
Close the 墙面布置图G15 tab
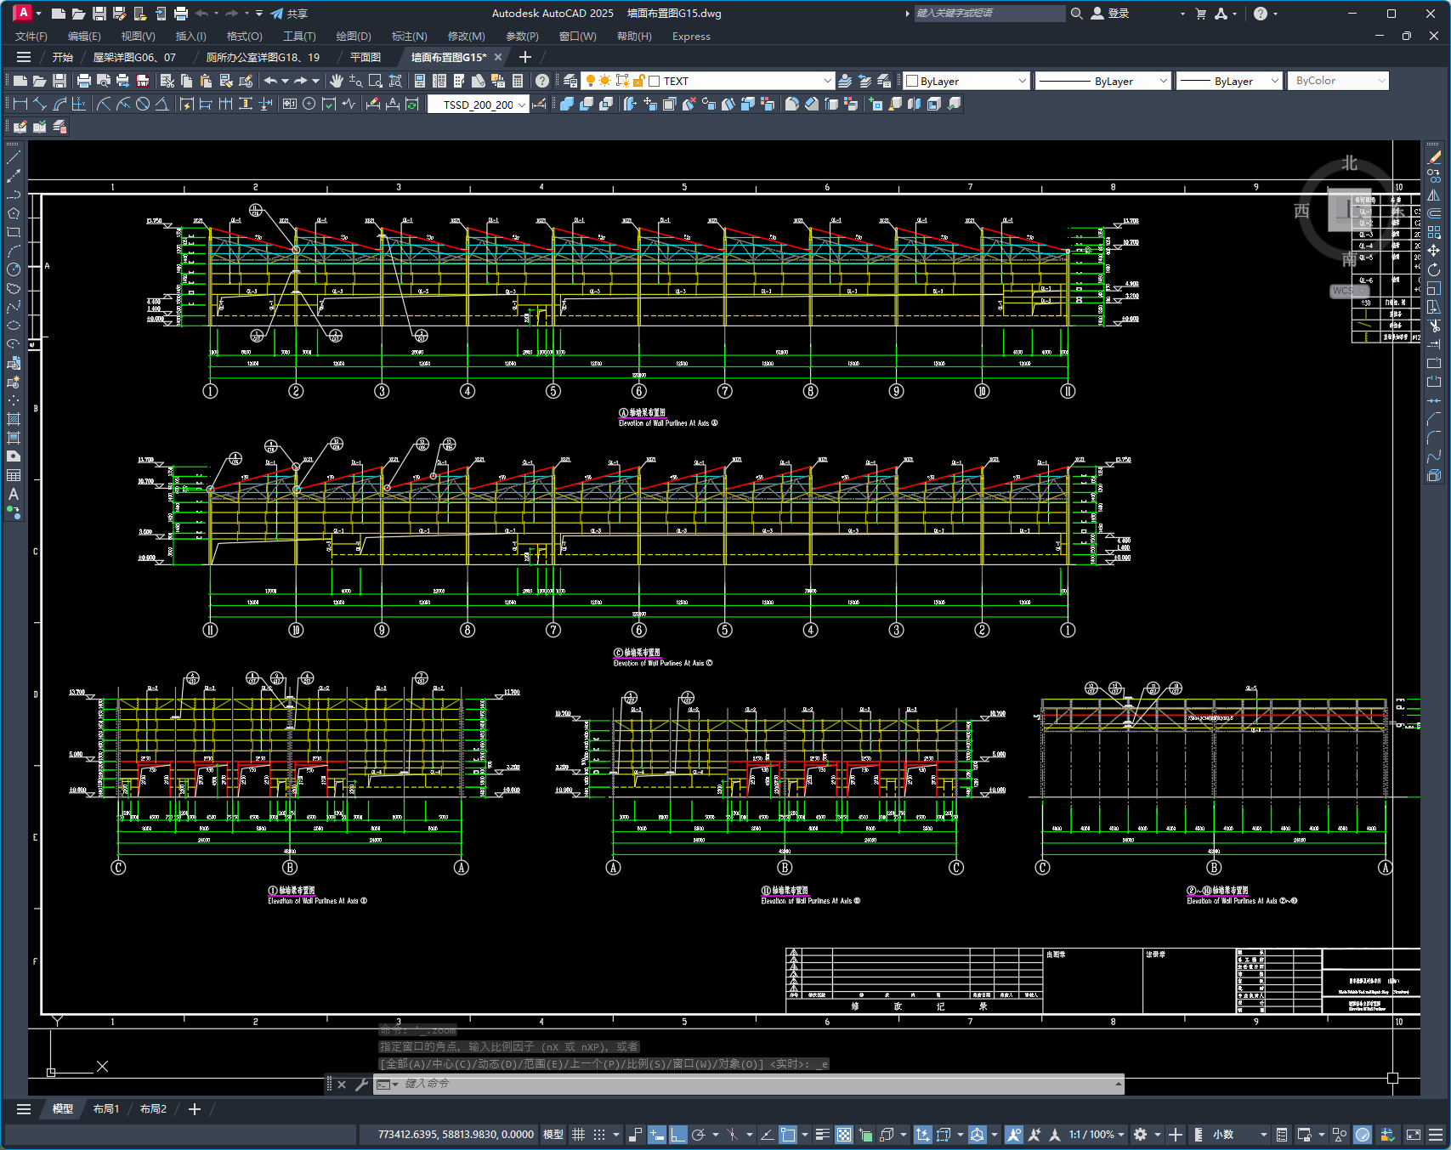click(x=498, y=57)
